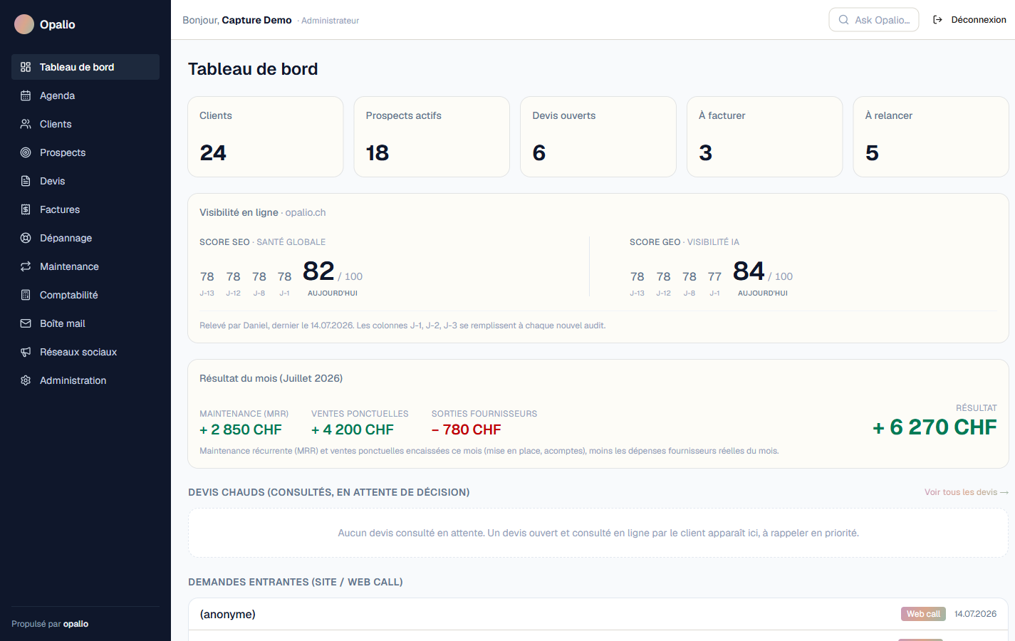This screenshot has height=641, width=1015.
Task: Click the + 2 850 CHF maintenance amount
Action: click(241, 429)
